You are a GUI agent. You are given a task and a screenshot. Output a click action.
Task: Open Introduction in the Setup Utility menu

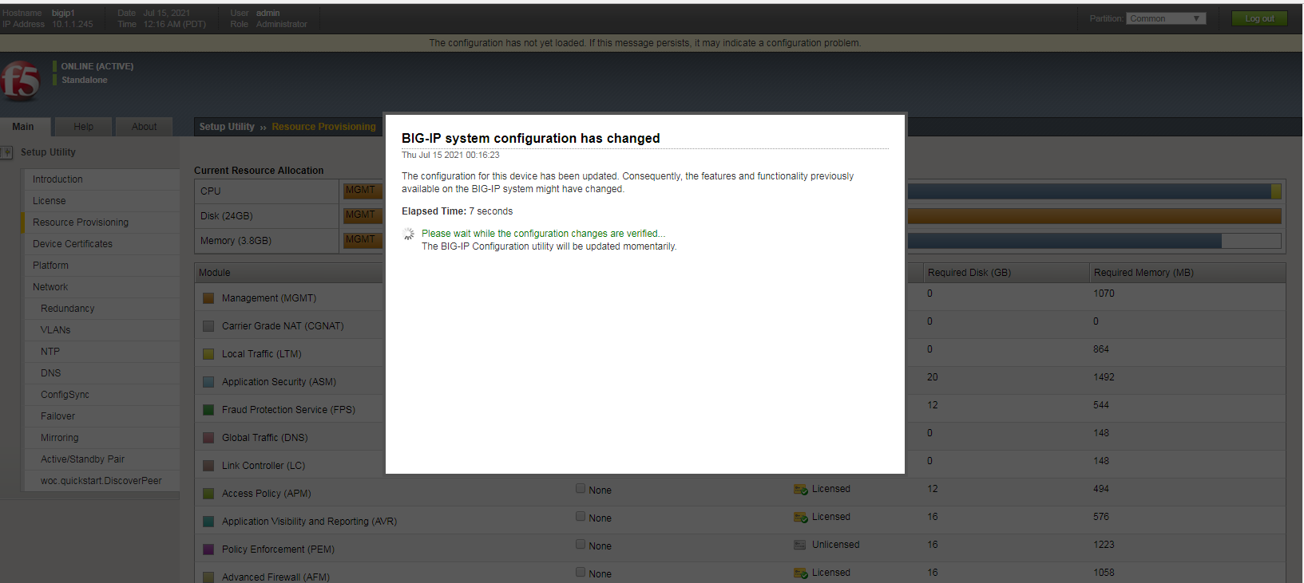[101, 179]
